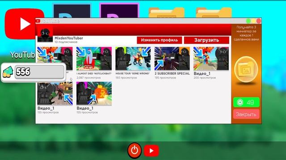Click the MixdenYouTuber profile avatar
This screenshot has height=160, width=286.
tap(45, 34)
